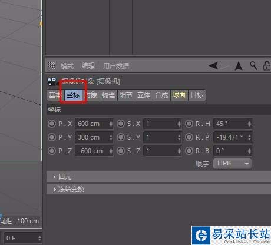Toggle the S.Y keyframe circle
The height and width of the screenshot is (245, 271).
point(121,137)
